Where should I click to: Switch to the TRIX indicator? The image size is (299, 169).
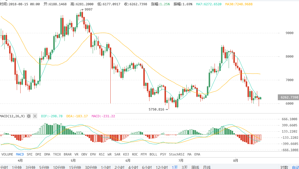pyautogui.click(x=57, y=154)
